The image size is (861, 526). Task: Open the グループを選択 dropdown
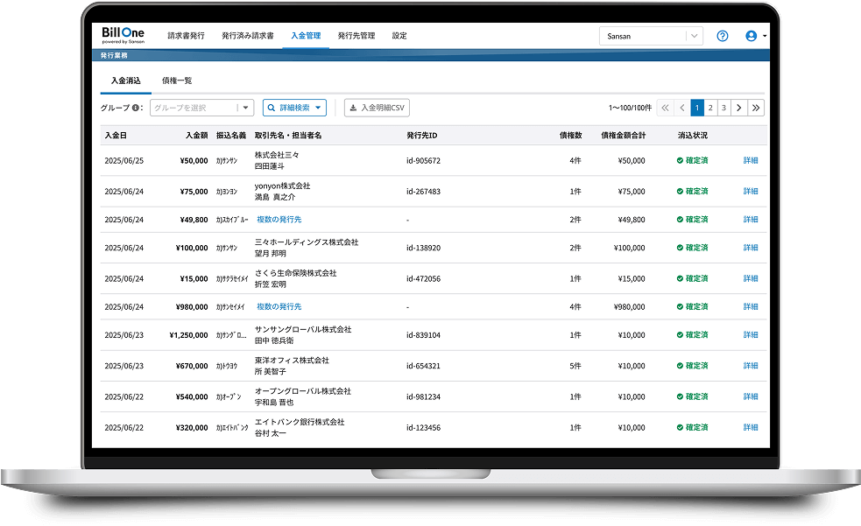201,108
